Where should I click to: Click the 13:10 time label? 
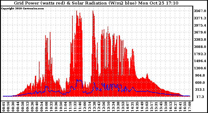[x=108, y=106]
